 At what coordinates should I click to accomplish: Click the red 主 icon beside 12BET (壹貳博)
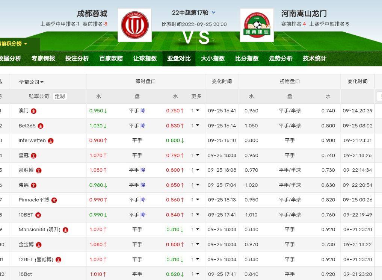(58, 259)
